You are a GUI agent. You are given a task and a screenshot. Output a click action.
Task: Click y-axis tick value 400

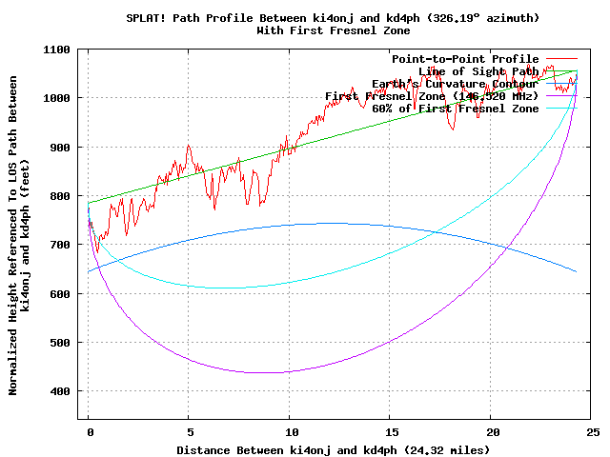click(60, 391)
